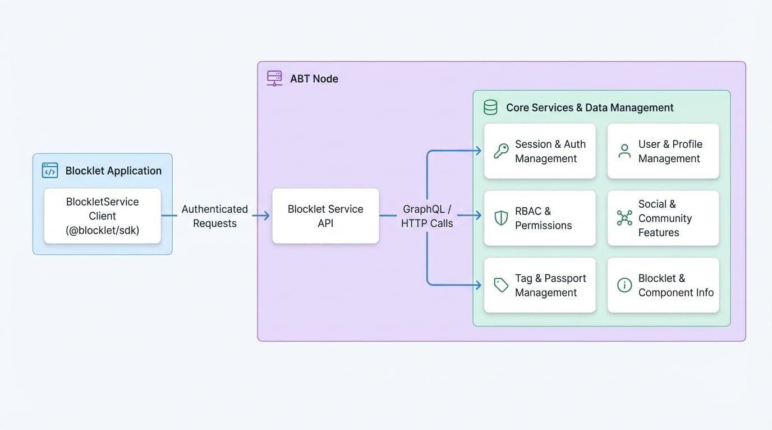Image resolution: width=772 pixels, height=430 pixels.
Task: Click the code window icon beside Blocklet Application
Action: 50,170
